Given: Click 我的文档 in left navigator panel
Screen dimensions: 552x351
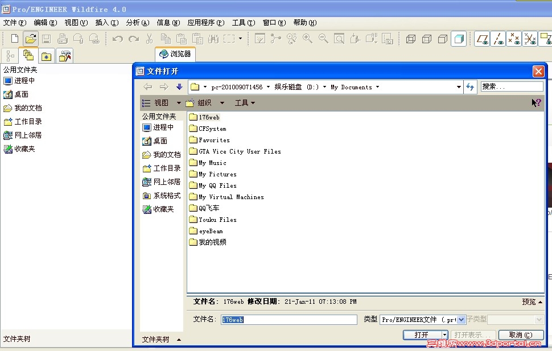Looking at the screenshot, I should pyautogui.click(x=23, y=108).
